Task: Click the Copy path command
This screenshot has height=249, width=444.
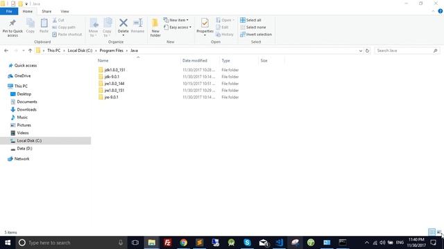Action: pos(64,27)
